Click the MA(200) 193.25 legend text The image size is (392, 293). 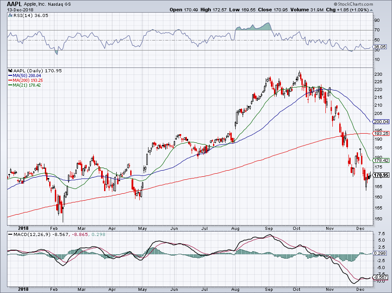28,80
